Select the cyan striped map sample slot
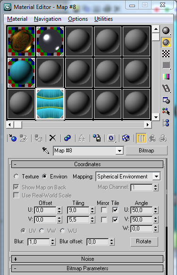Image resolution: width=177 pixels, height=275 pixels. [x=50, y=104]
